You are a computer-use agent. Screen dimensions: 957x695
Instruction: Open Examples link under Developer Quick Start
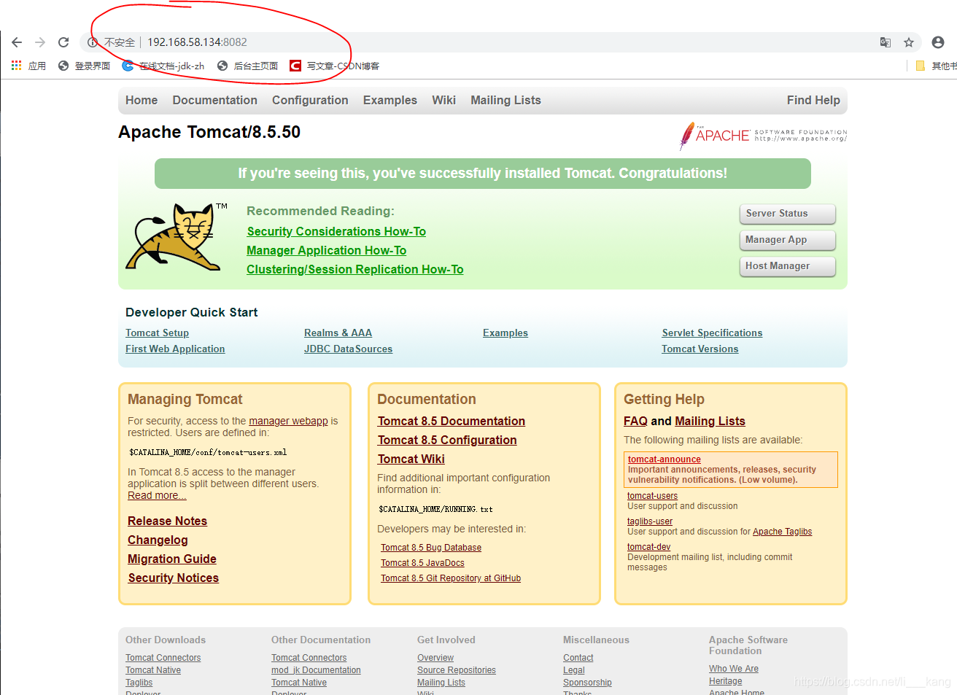click(x=505, y=333)
